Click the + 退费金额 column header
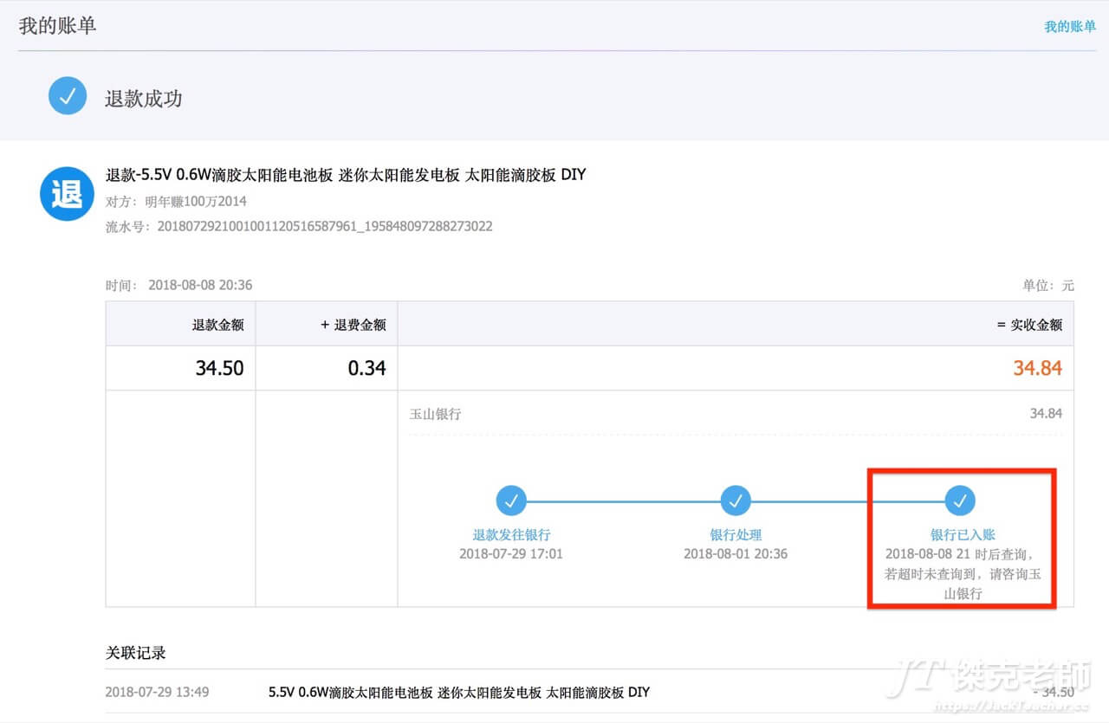This screenshot has width=1109, height=723. pyautogui.click(x=353, y=325)
